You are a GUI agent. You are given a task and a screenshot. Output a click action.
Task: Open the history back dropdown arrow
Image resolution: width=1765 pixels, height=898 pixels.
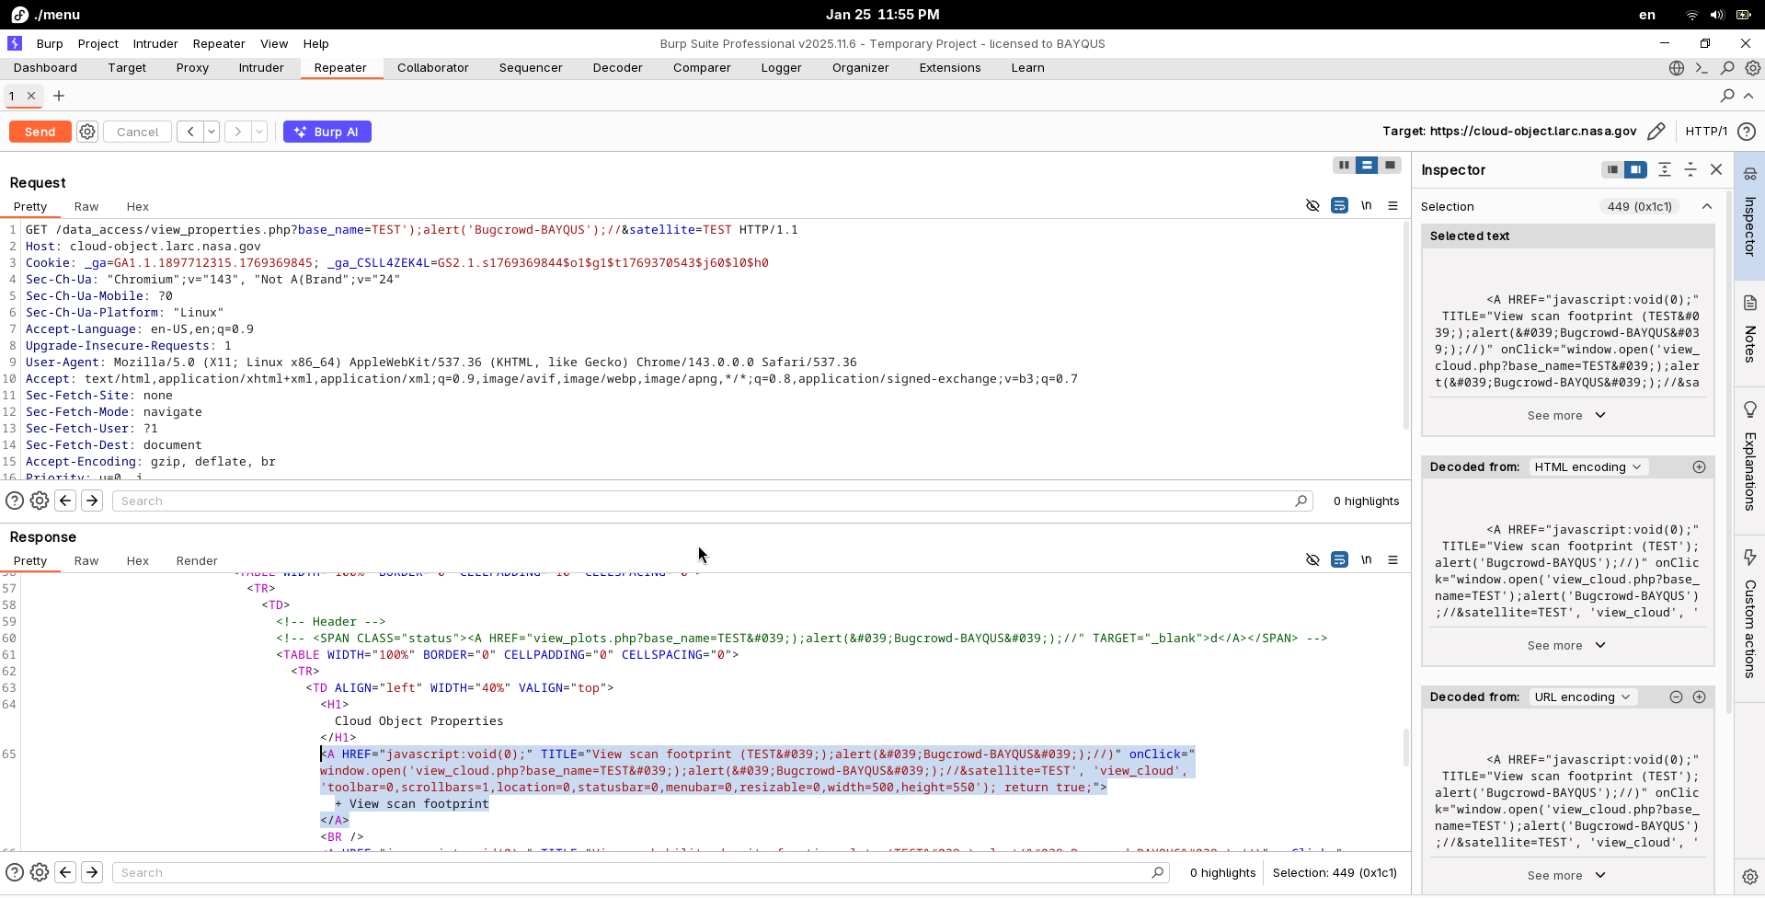point(212,132)
